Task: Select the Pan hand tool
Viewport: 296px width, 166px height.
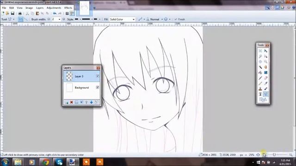Action: tap(265, 67)
